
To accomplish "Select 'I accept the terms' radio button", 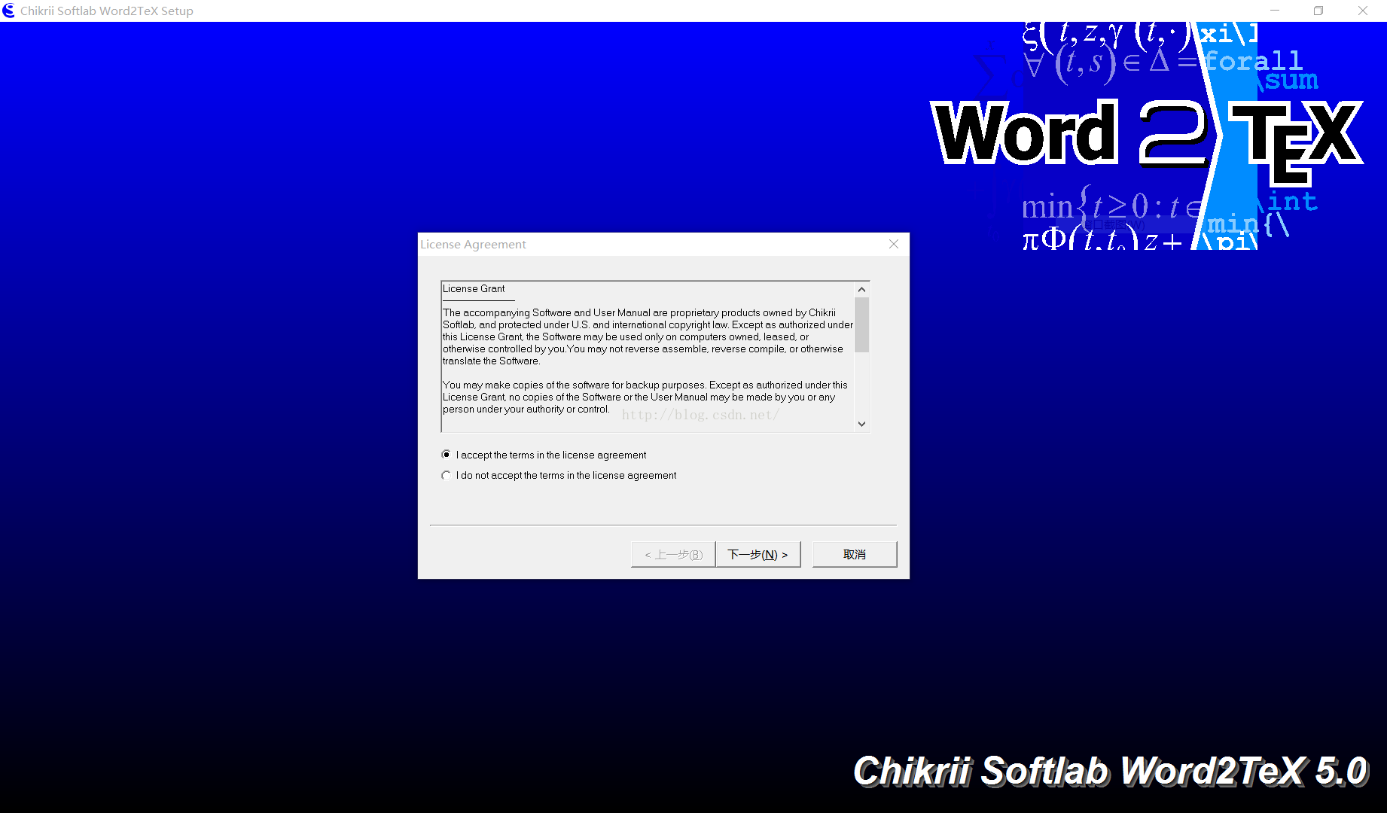I will (x=446, y=455).
